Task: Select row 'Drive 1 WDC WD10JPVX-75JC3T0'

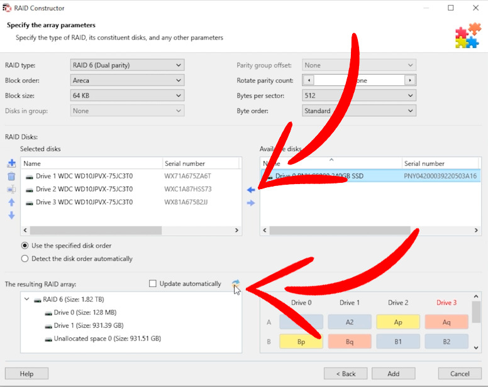Action: point(131,177)
